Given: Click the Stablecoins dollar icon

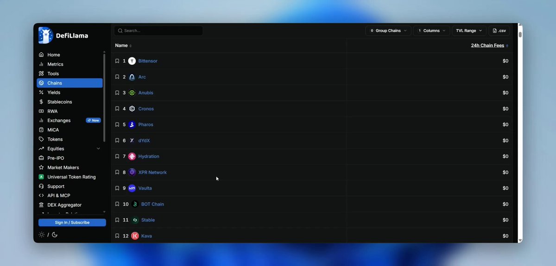Looking at the screenshot, I should 41,102.
